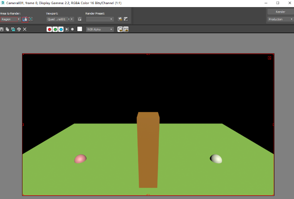
Task: Toggle the red channel display
Action: pos(49,29)
